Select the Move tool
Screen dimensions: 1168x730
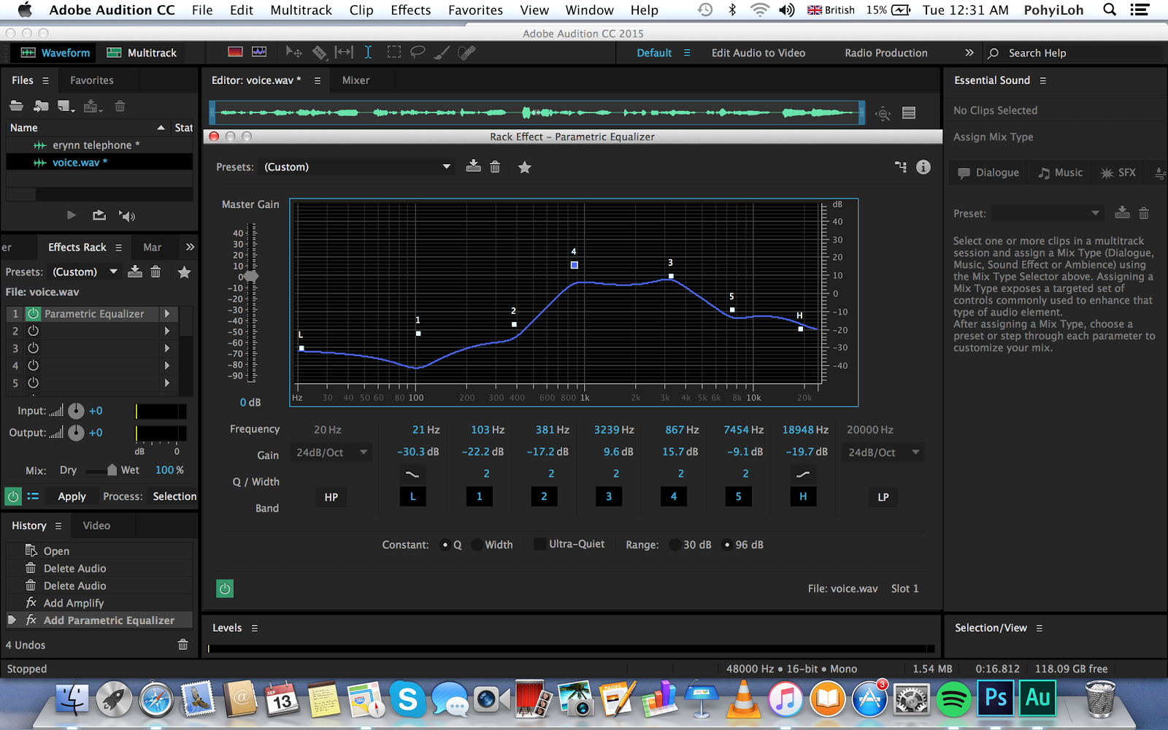point(293,52)
